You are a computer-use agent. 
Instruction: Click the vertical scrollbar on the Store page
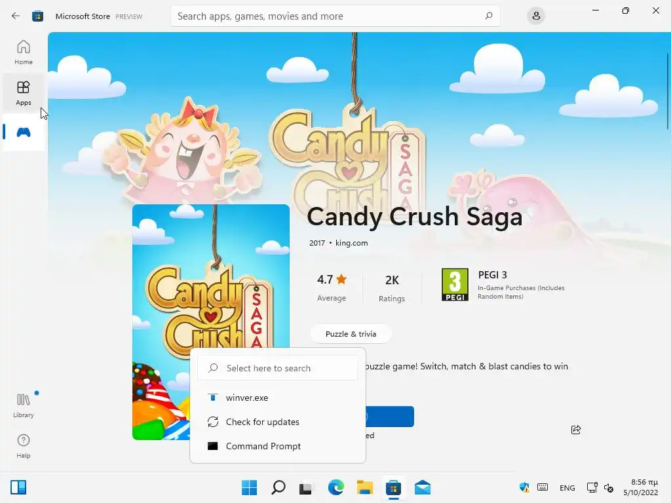pyautogui.click(x=668, y=90)
